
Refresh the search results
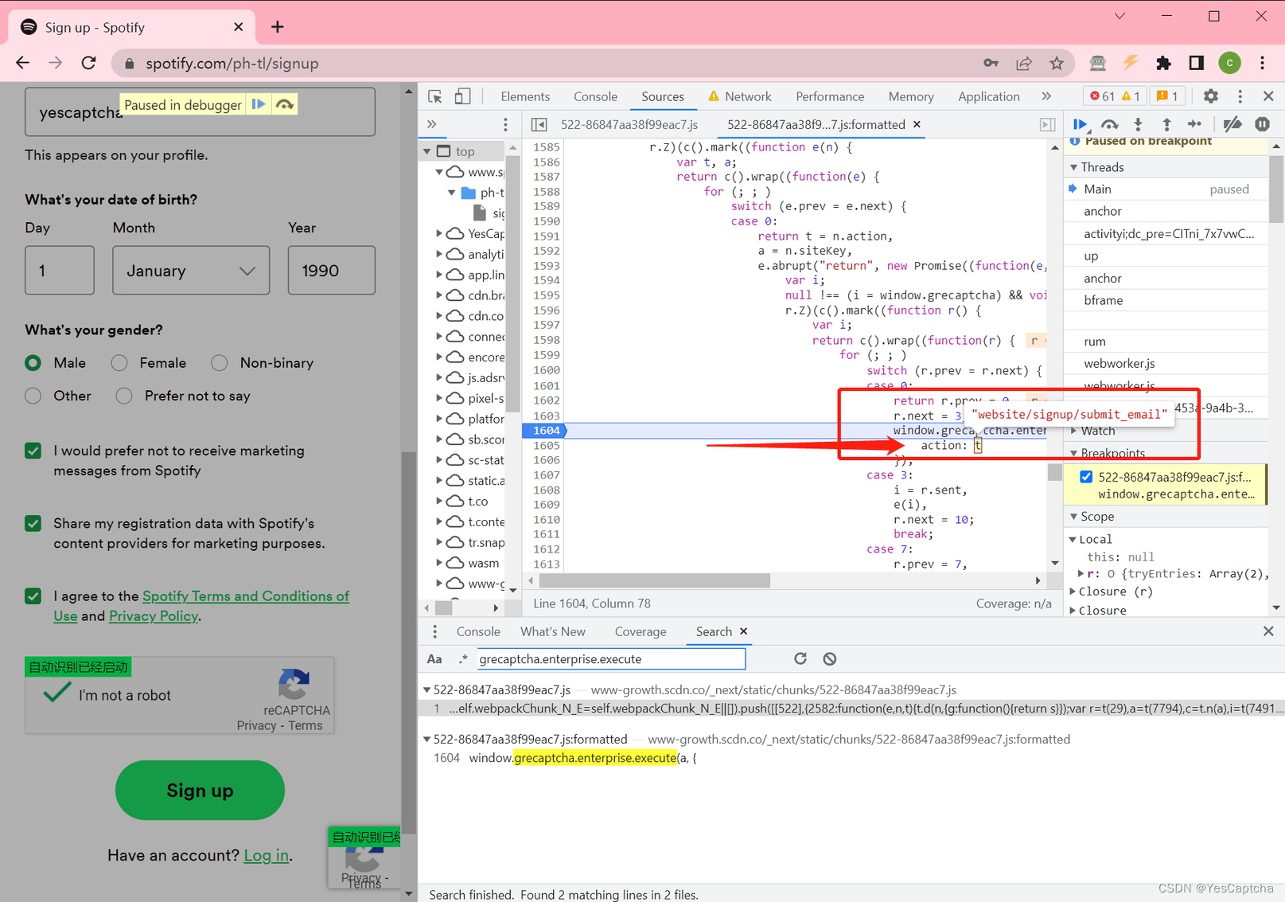800,658
